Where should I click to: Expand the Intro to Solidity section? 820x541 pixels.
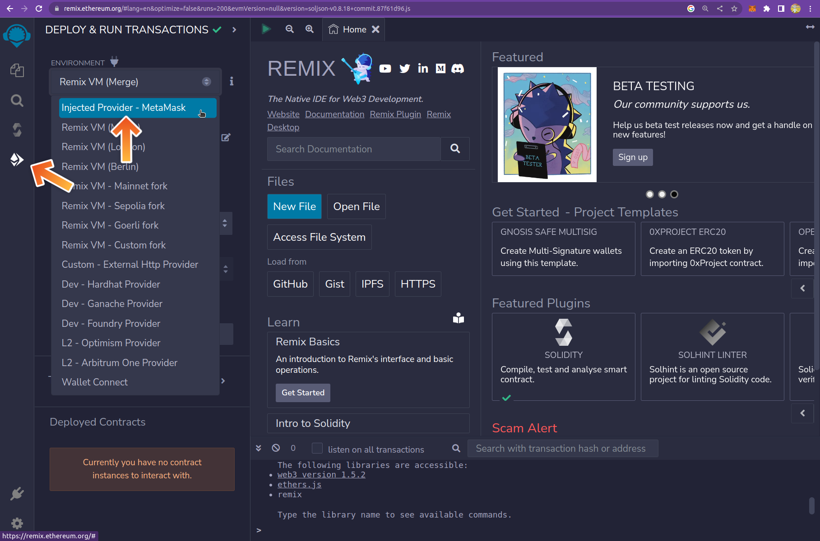(368, 423)
